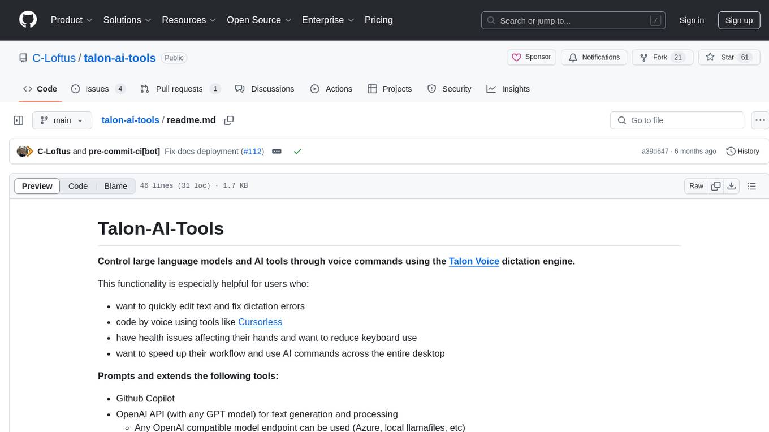Follow the Cursorless link

click(260, 322)
